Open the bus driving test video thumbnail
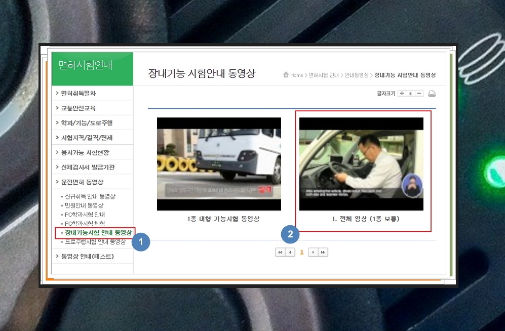505x331 pixels. [x=219, y=164]
